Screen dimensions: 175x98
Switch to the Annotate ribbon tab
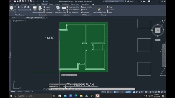(24, 4)
